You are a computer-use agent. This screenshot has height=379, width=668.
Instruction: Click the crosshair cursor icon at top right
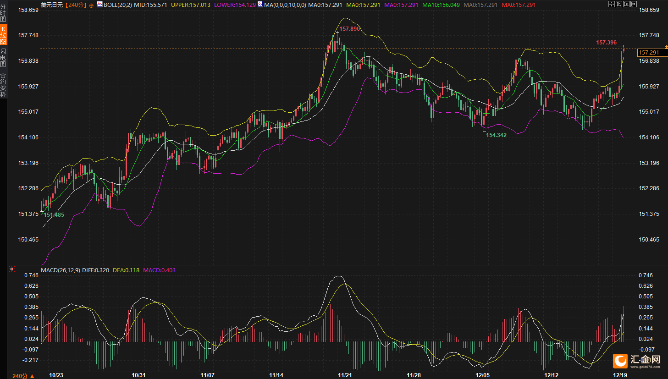pyautogui.click(x=612, y=4)
